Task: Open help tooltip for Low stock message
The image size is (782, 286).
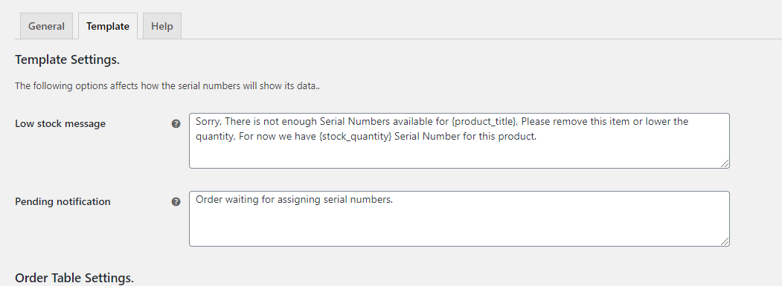Action: [x=176, y=123]
